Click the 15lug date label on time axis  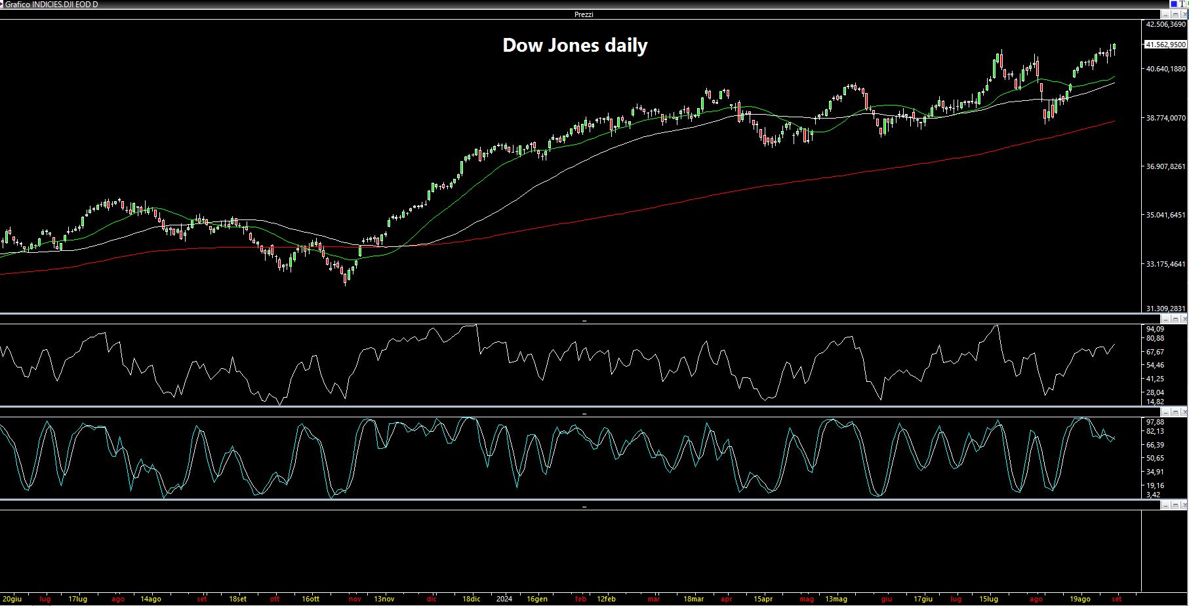[x=989, y=599]
